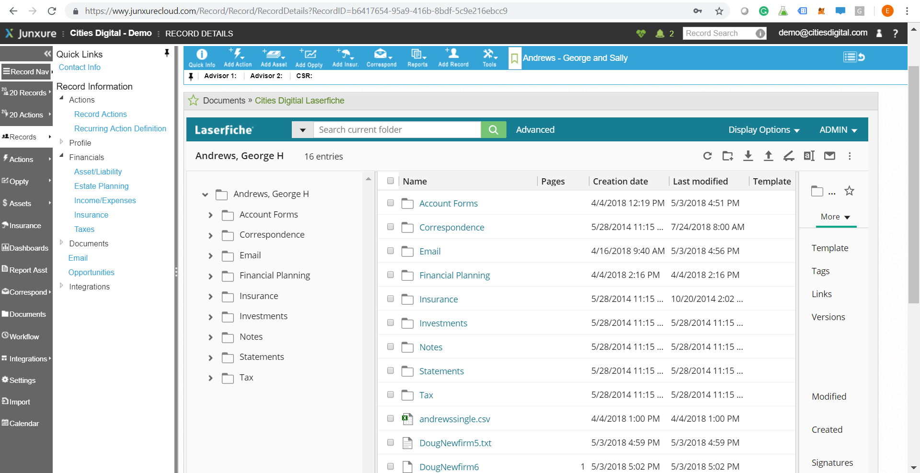The height and width of the screenshot is (473, 920).
Task: Check the DougNewfirm5.txt row checkbox
Action: coord(391,442)
